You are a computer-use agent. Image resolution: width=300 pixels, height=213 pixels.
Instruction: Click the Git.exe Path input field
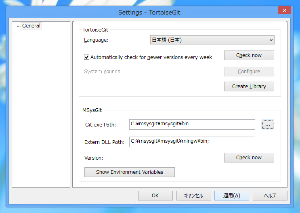[192, 124]
